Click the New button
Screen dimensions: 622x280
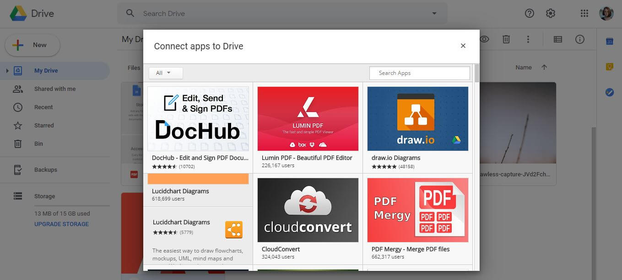[x=32, y=45]
